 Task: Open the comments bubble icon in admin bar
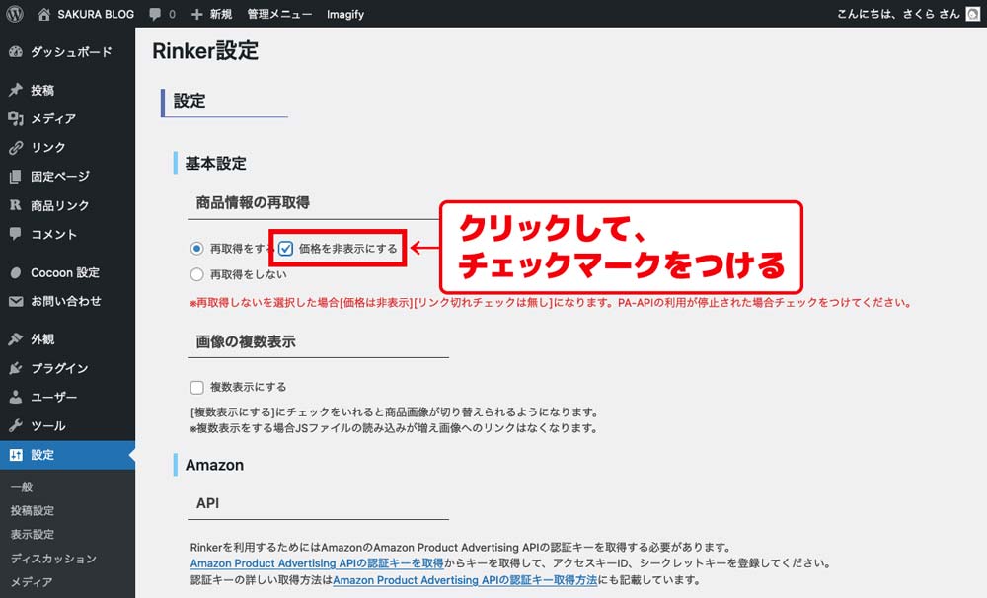tap(155, 14)
